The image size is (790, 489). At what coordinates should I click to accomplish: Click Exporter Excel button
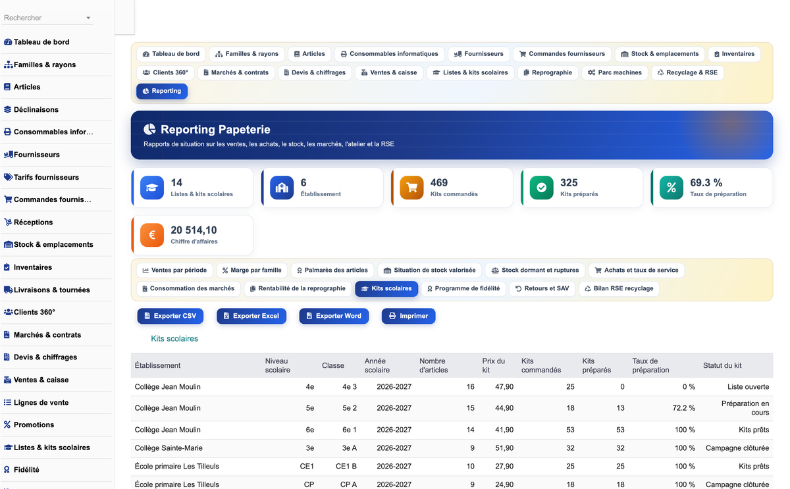coord(251,316)
